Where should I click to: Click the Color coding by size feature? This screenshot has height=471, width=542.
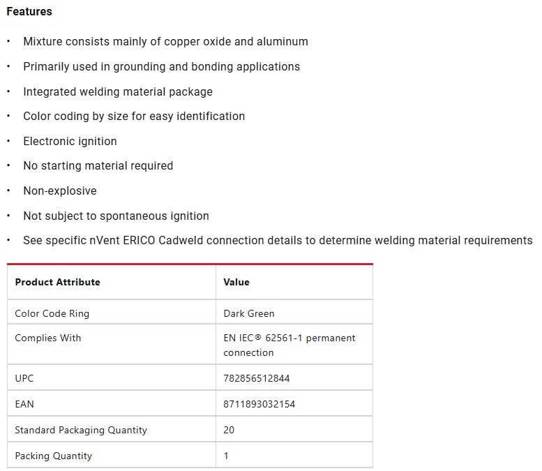tap(134, 116)
